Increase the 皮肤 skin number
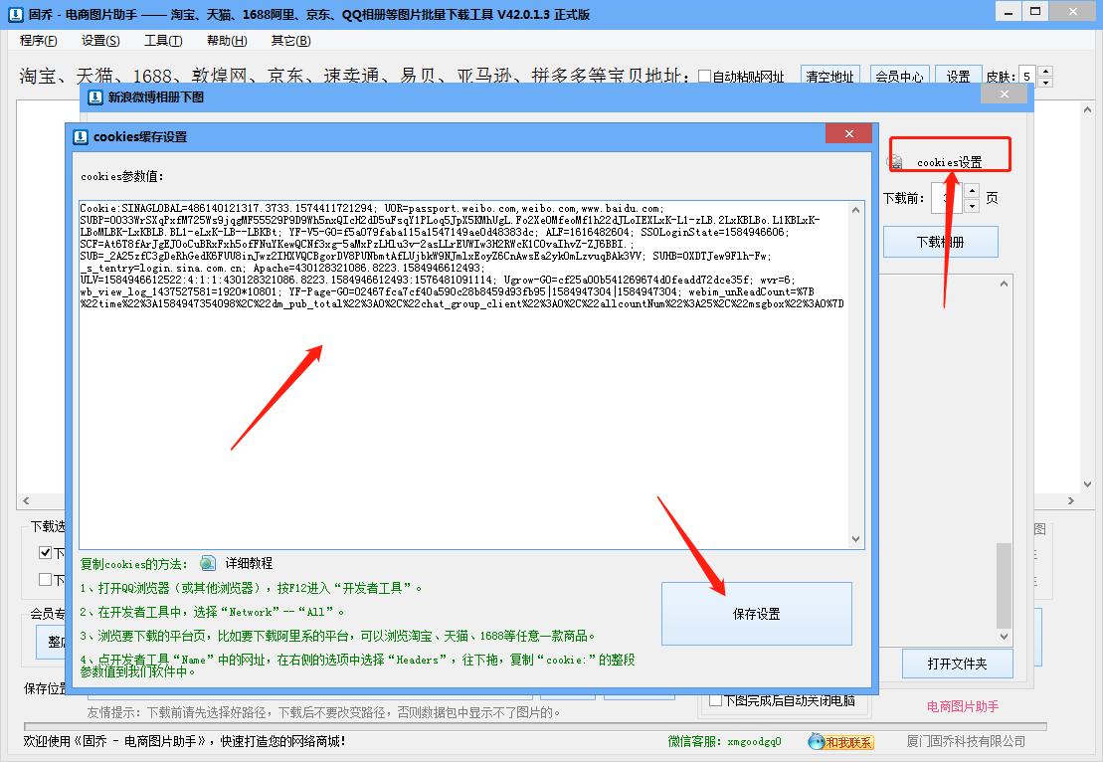This screenshot has height=762, width=1103. [x=1045, y=71]
